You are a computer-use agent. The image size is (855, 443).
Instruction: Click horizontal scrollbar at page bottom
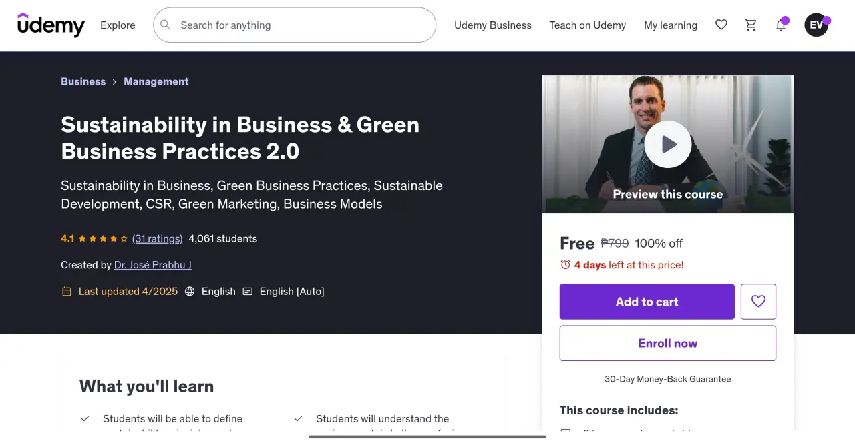coord(427,437)
